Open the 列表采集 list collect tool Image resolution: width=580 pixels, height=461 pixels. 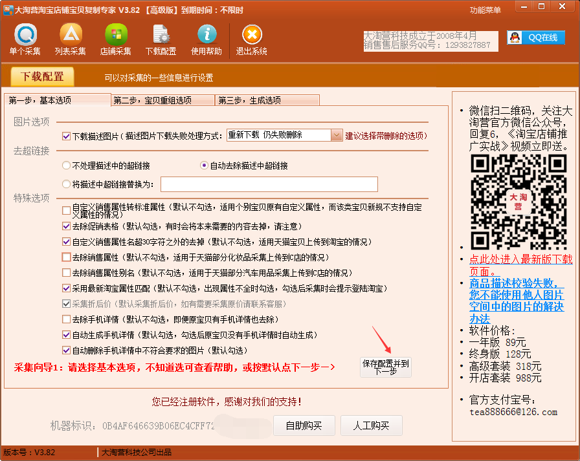click(71, 39)
